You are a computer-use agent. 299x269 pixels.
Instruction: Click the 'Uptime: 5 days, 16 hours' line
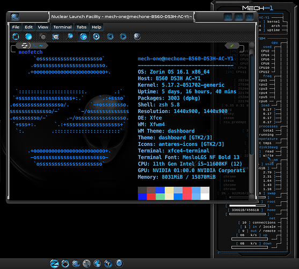[x=187, y=91]
